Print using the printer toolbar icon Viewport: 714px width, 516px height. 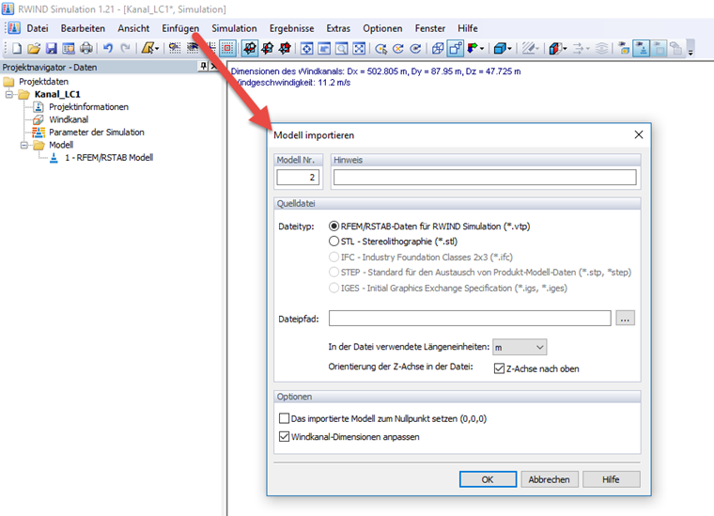click(86, 48)
